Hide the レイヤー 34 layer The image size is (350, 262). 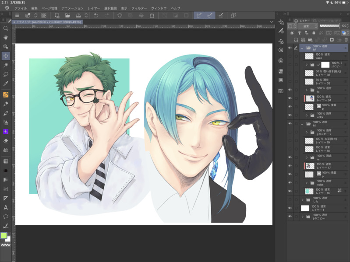(x=290, y=98)
